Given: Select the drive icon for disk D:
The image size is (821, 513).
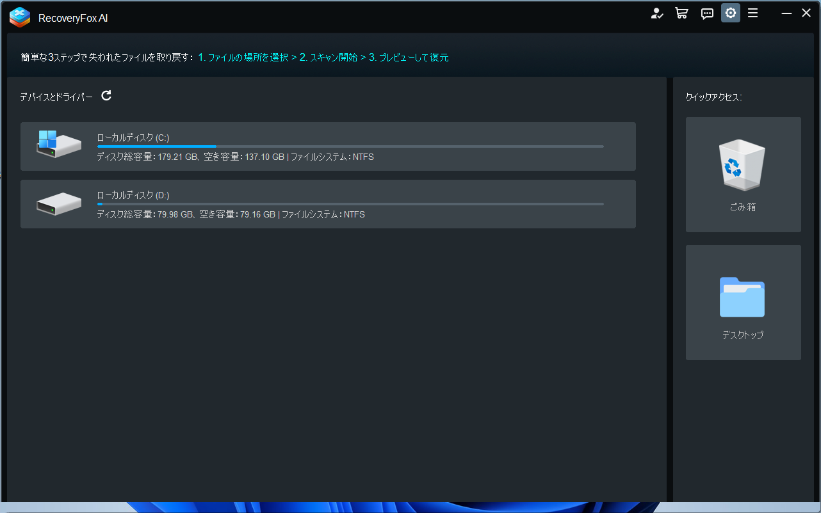Looking at the screenshot, I should tap(58, 204).
